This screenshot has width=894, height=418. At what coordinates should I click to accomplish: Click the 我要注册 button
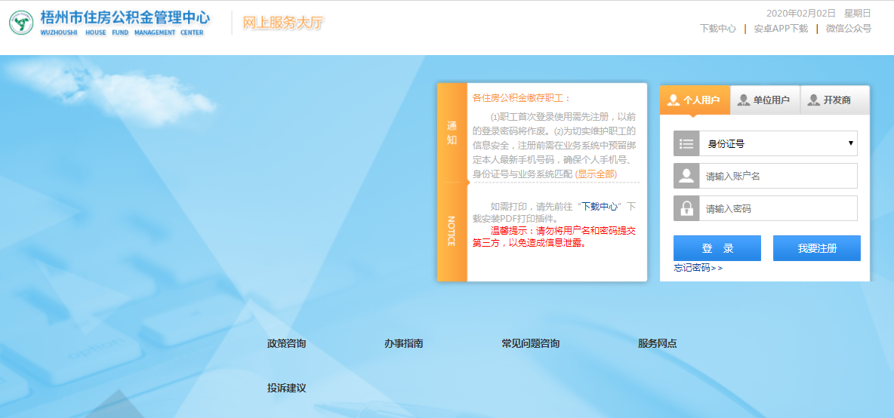816,248
